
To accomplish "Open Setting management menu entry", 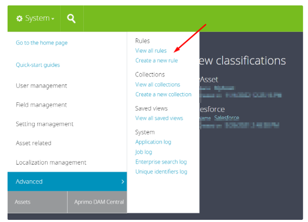I will [44, 124].
